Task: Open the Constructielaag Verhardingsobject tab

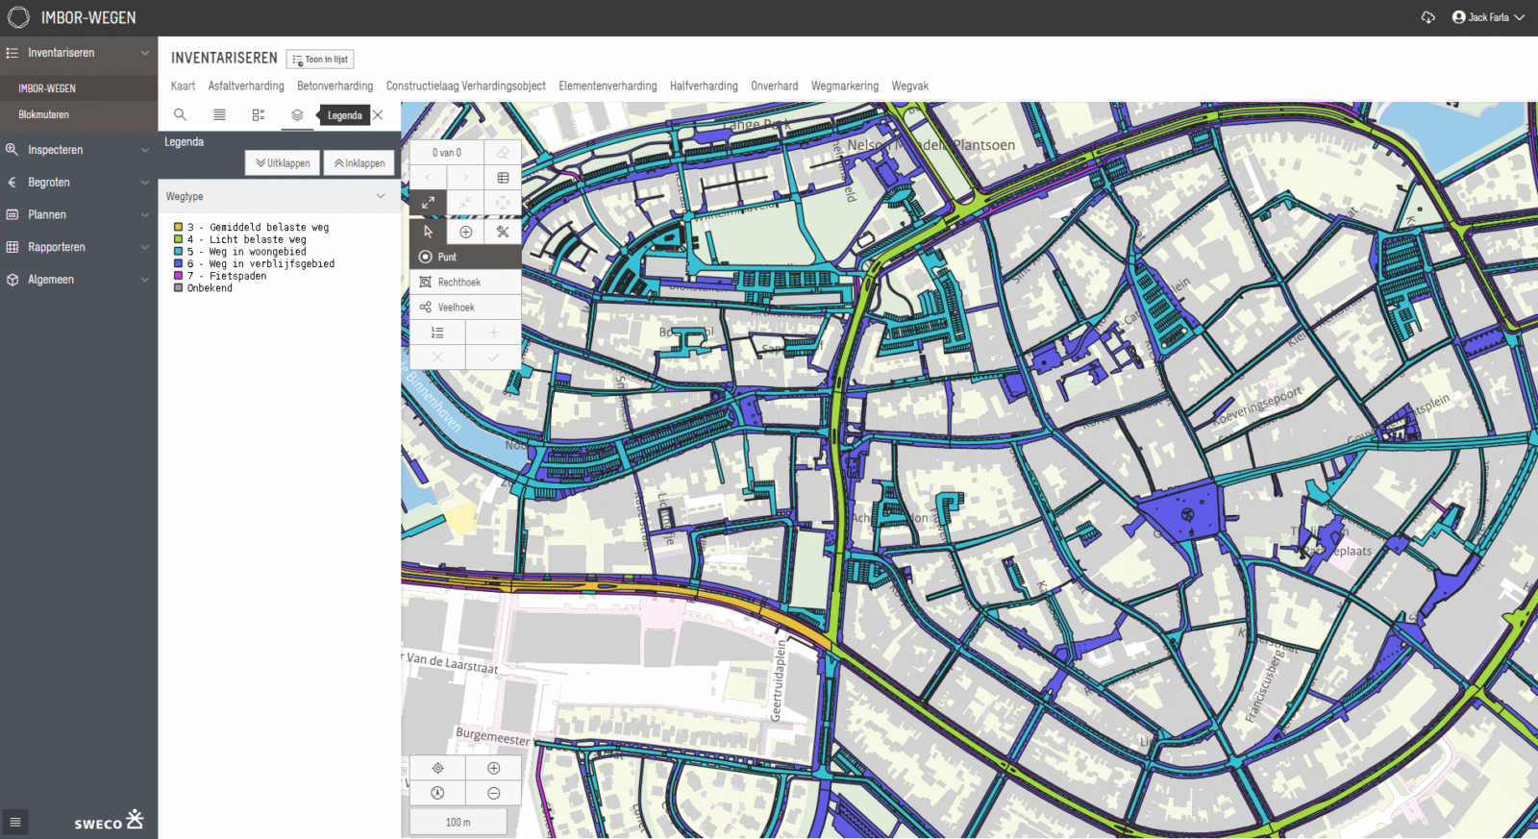Action: tap(466, 86)
